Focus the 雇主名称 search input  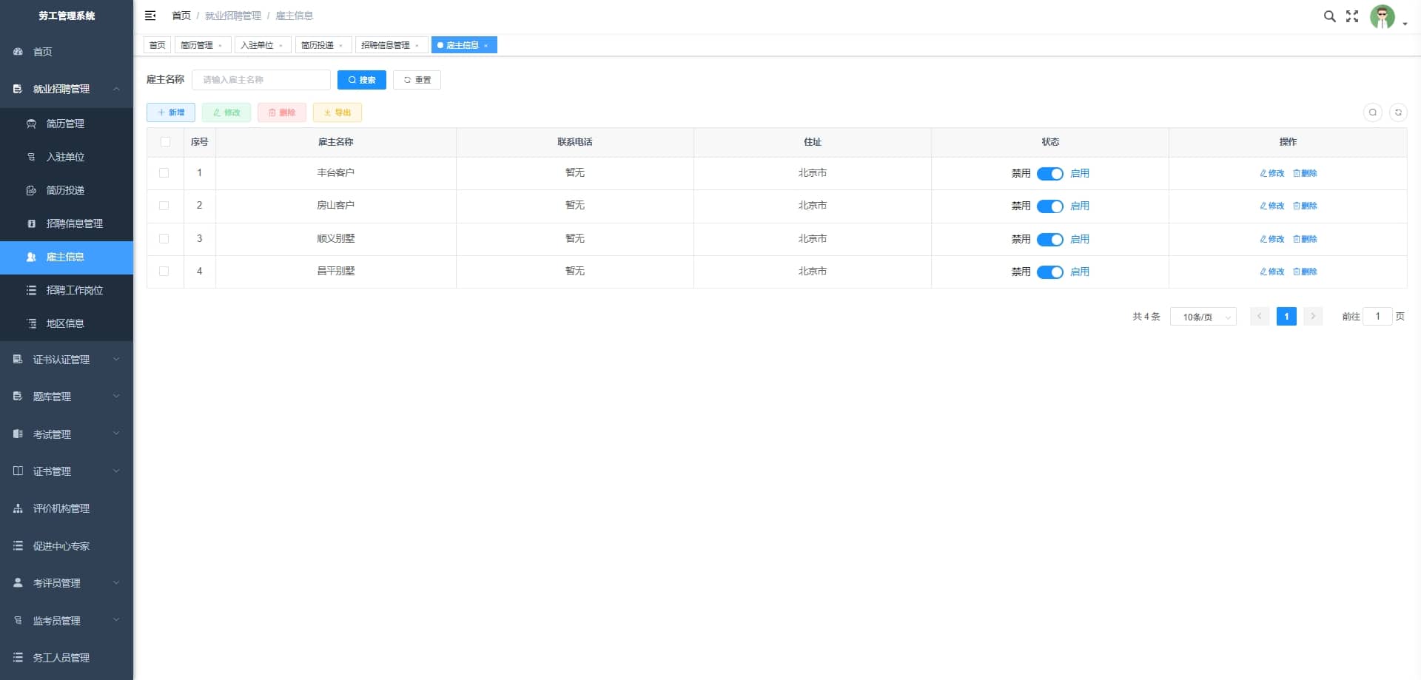(261, 80)
